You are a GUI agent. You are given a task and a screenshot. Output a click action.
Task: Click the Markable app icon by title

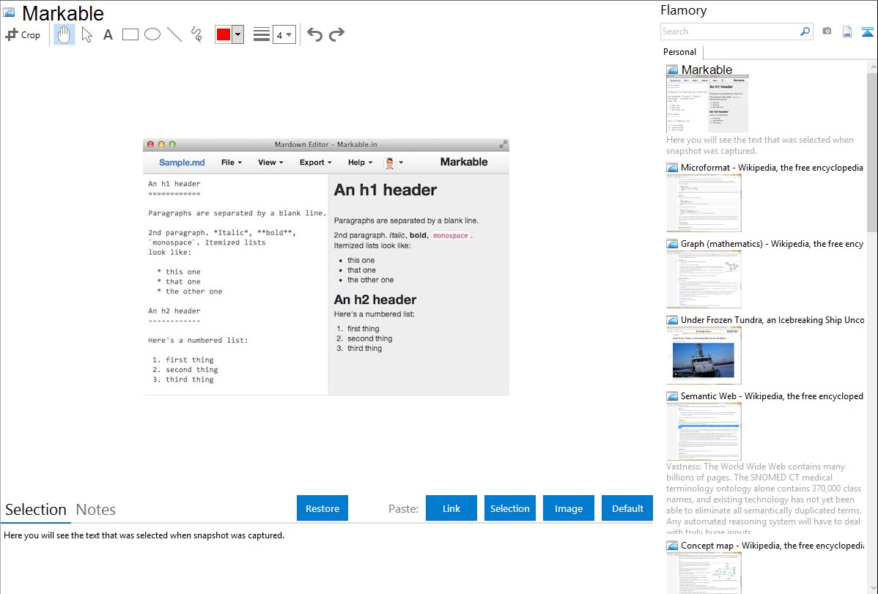[9, 12]
